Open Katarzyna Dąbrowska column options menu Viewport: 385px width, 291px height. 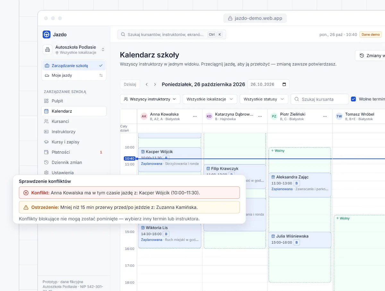tap(260, 116)
